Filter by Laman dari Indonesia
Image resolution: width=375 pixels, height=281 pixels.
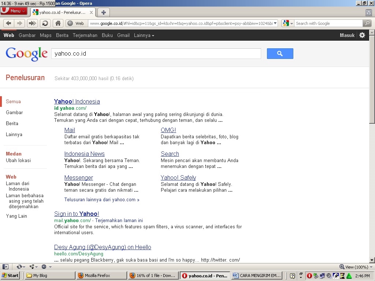18,186
